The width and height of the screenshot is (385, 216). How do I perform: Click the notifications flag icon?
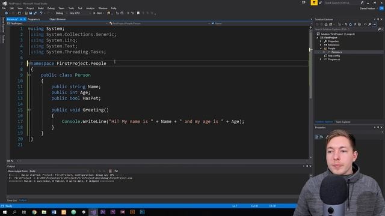pyautogui.click(x=314, y=2)
